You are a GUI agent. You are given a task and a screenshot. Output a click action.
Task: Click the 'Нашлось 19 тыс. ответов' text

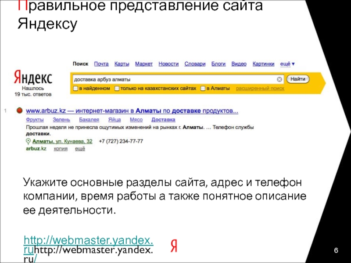(33, 91)
